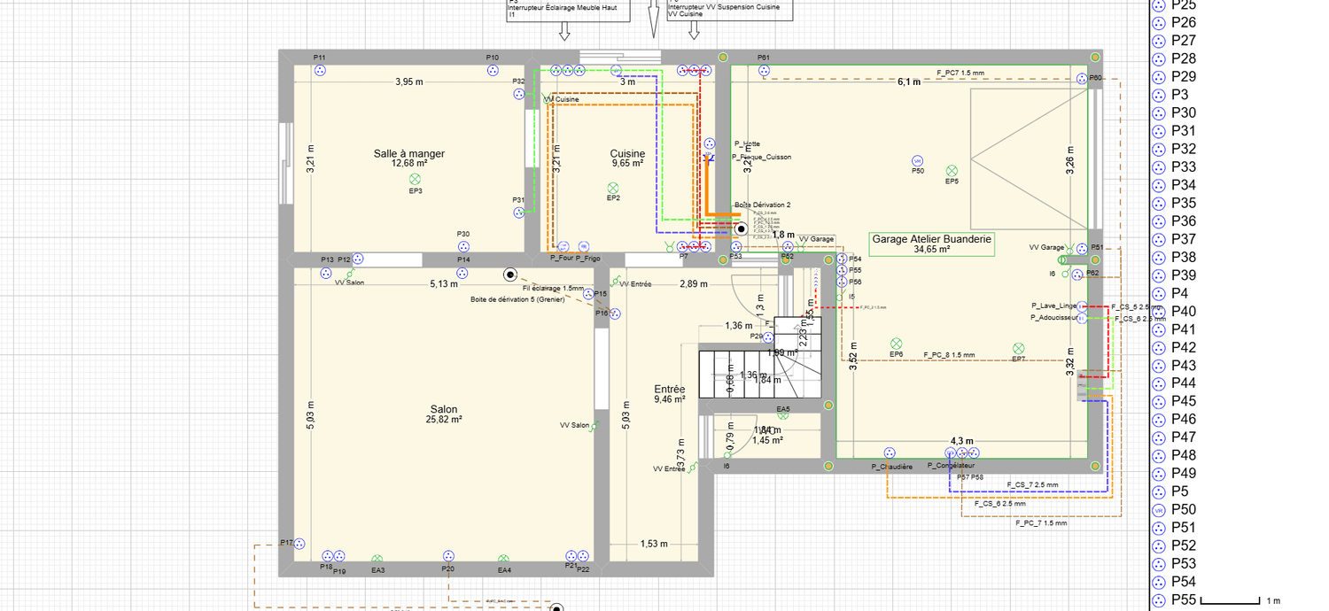The width and height of the screenshot is (1329, 611).
Task: Select the P_Chaudière outlet symbol
Action: point(889,454)
